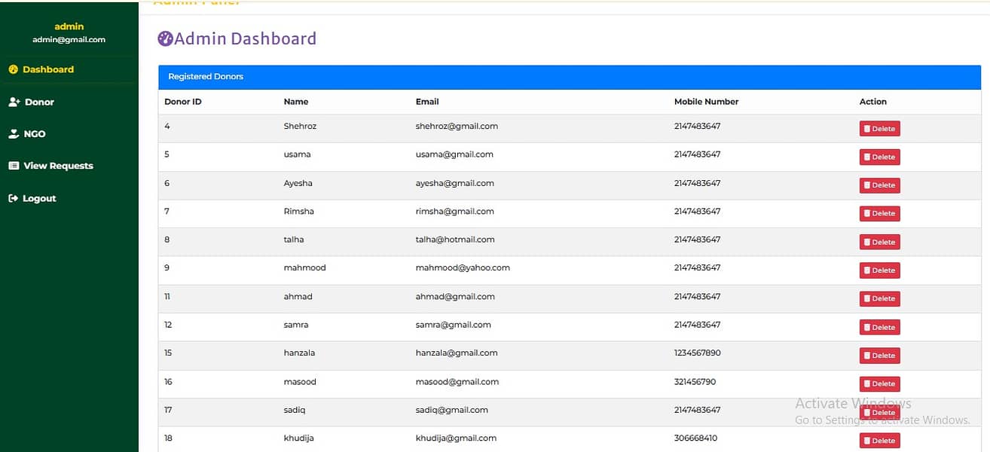Delete donor Ayesha
This screenshot has height=452, width=990.
pos(879,185)
